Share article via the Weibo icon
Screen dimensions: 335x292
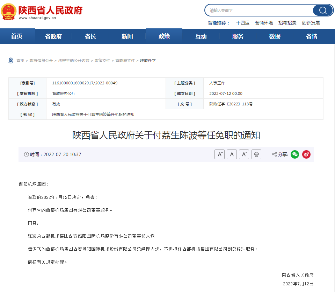coord(306,154)
